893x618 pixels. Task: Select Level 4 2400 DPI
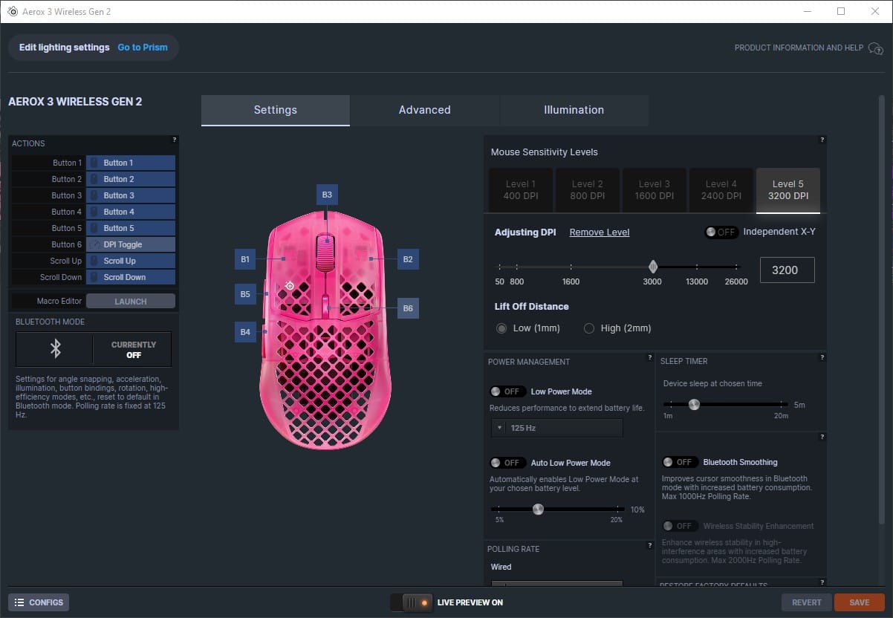(x=721, y=190)
